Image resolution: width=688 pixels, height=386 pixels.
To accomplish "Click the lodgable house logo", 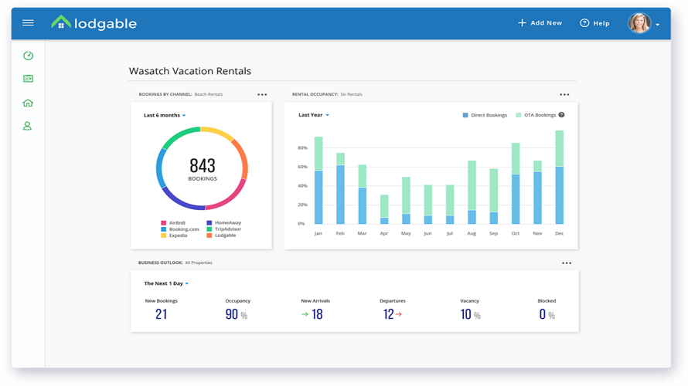I will (x=61, y=22).
